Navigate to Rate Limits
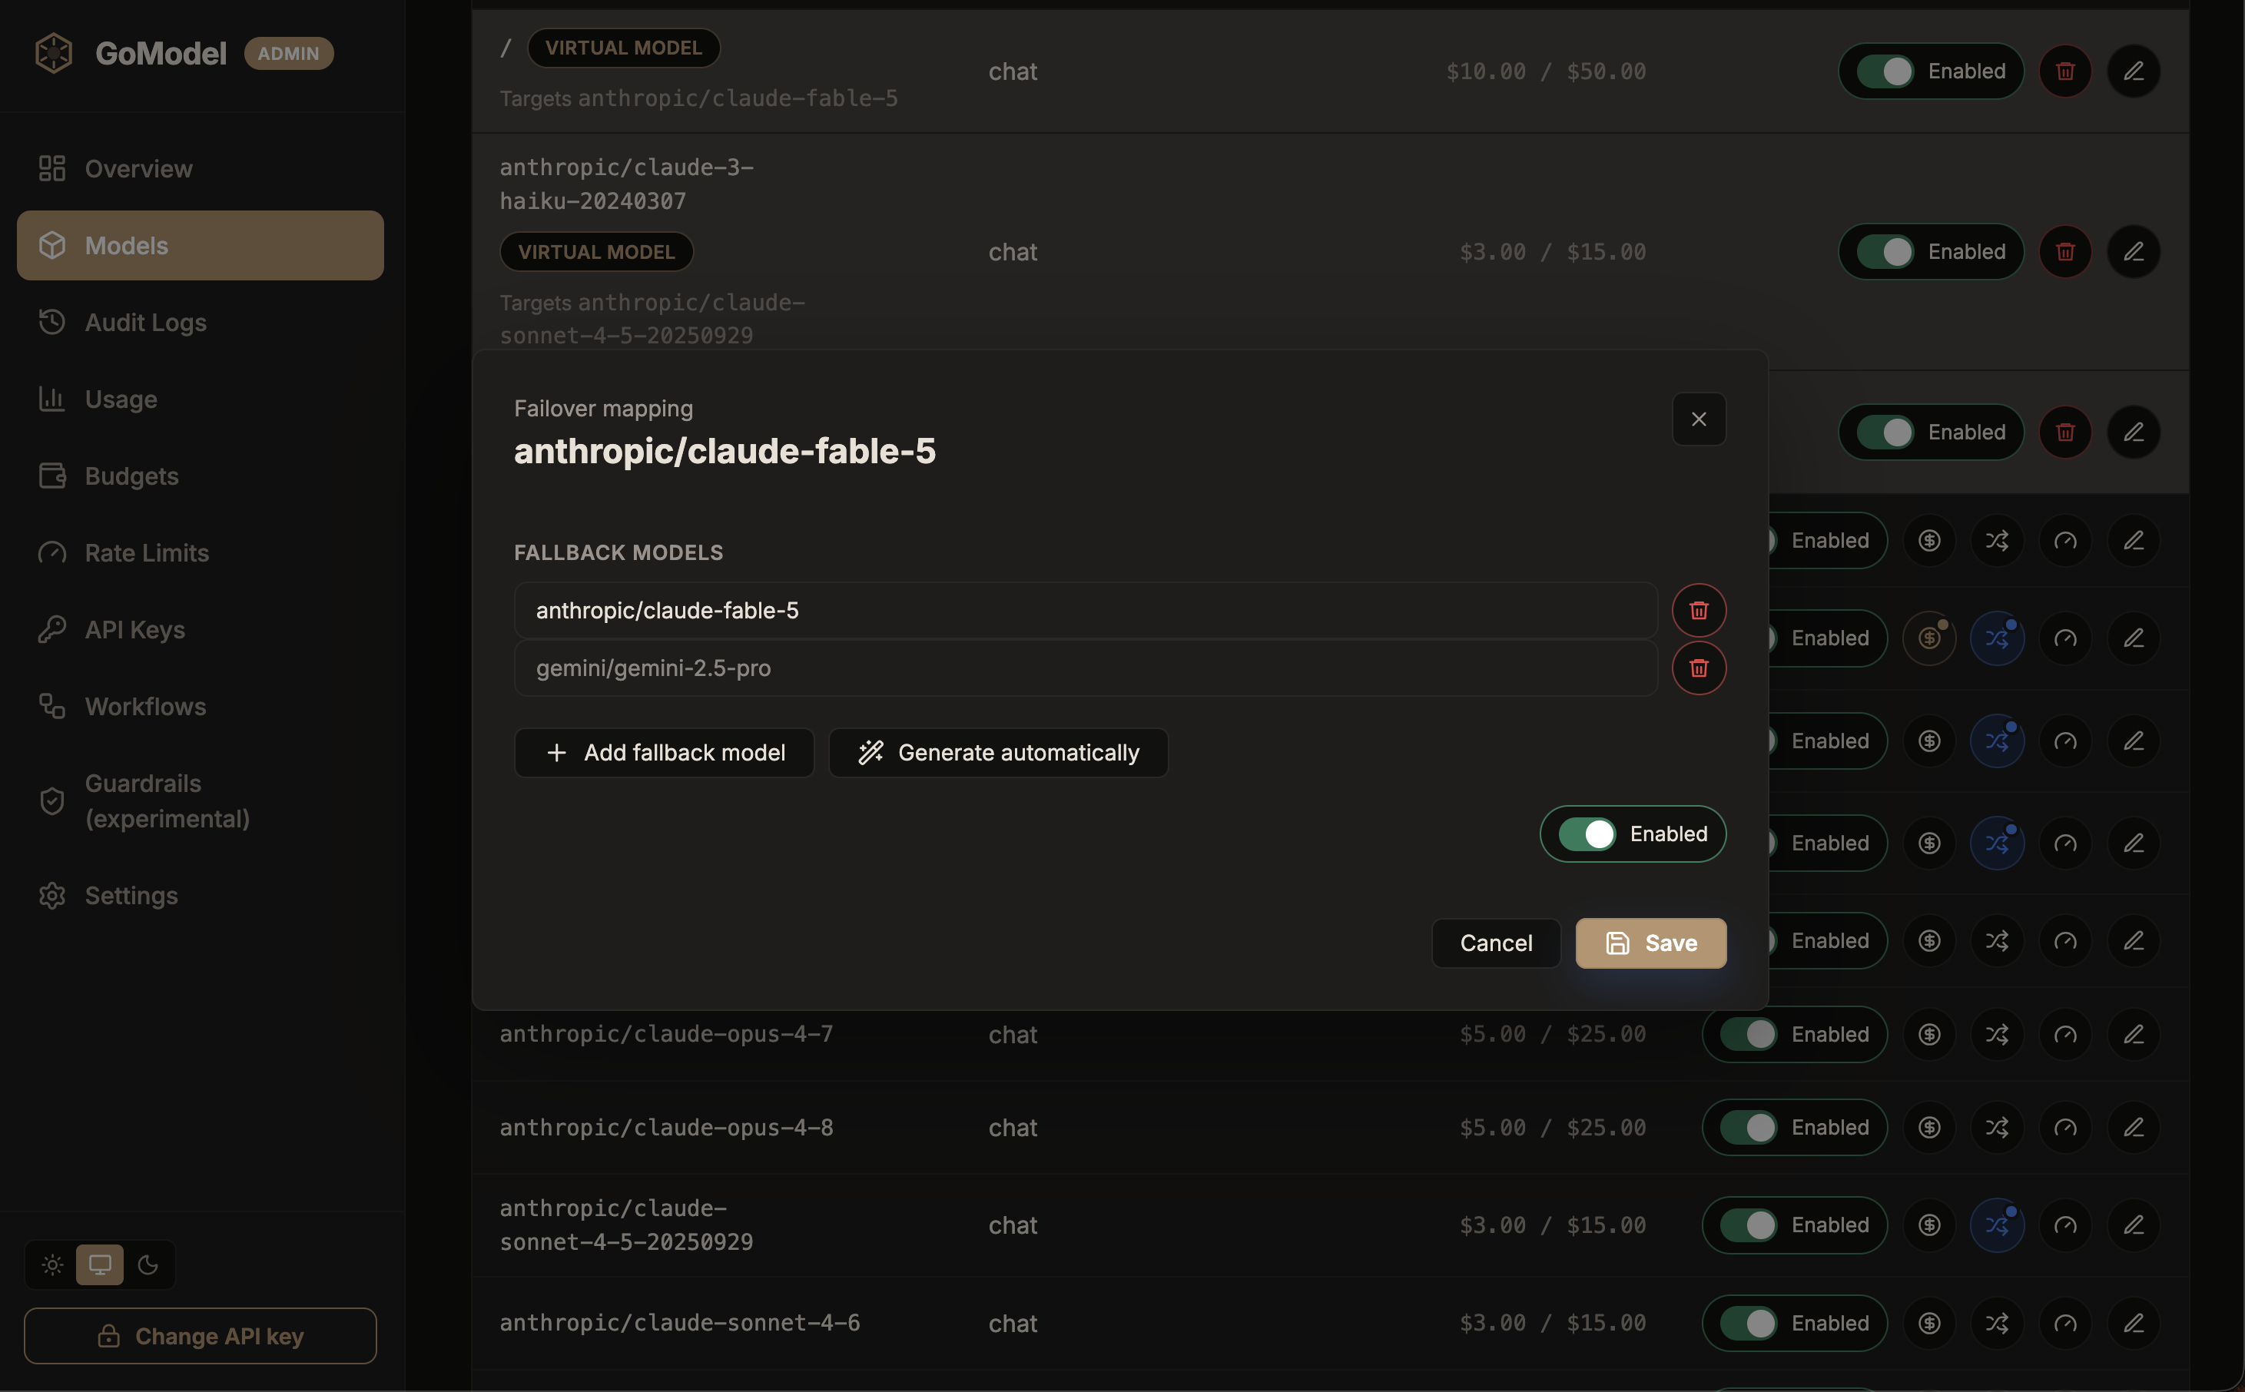Screen dimensions: 2245x1392 click(x=200, y=552)
